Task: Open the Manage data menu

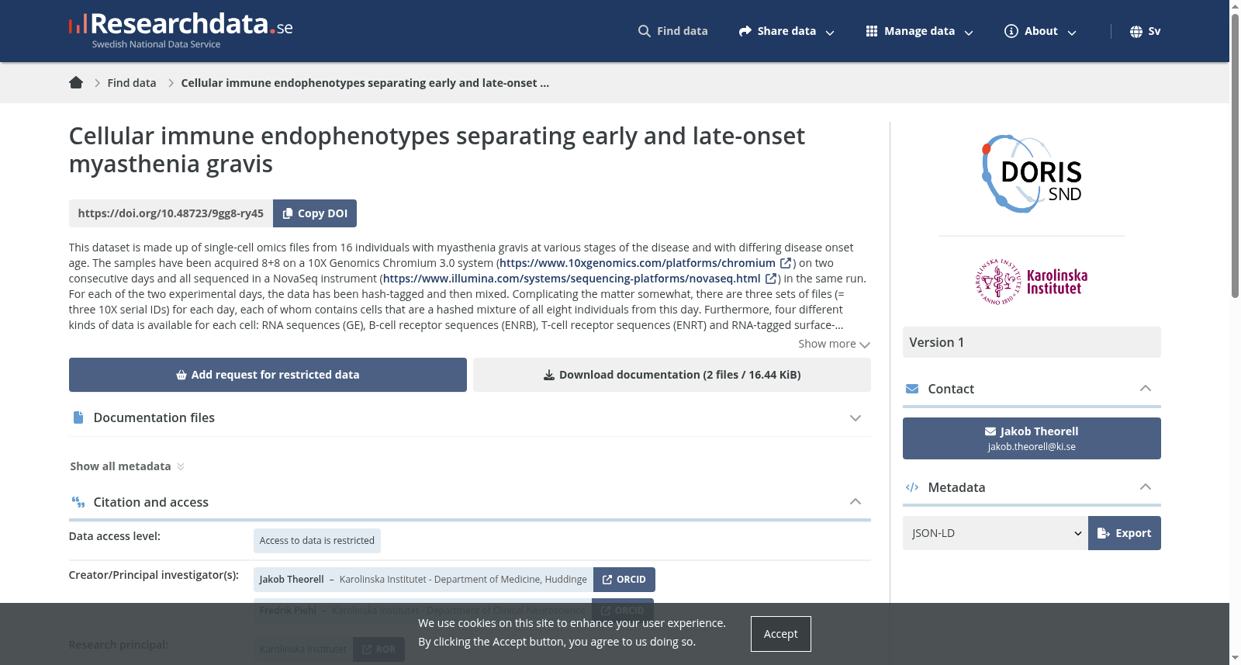Action: click(919, 31)
